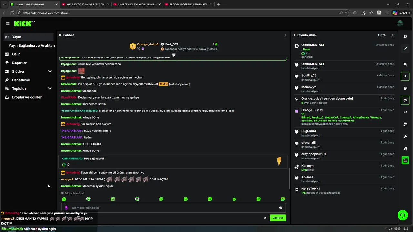Toggle the chat bubble panel icon in the right rail
The height and width of the screenshot is (232, 413).
click(x=405, y=100)
